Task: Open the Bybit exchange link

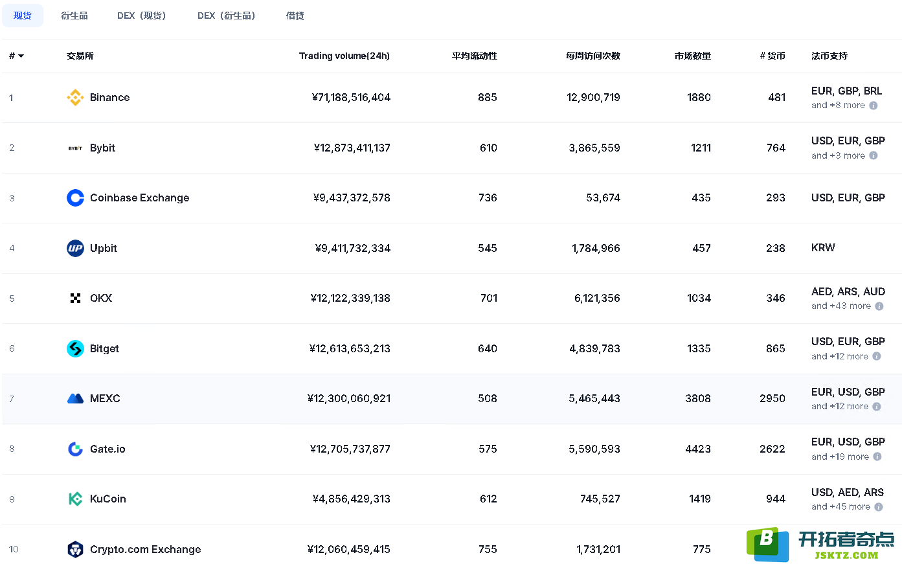Action: pos(102,148)
